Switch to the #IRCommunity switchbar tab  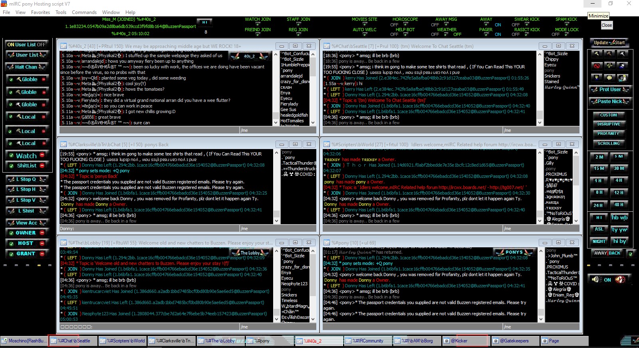(x=367, y=341)
